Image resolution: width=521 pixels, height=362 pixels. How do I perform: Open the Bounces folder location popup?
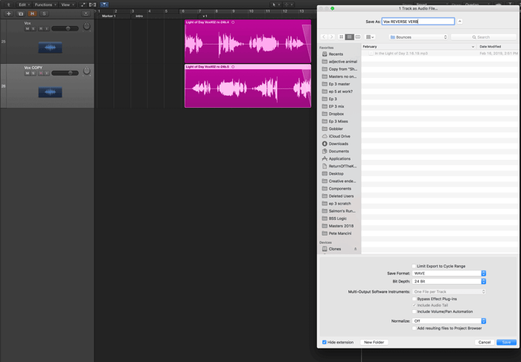point(418,37)
